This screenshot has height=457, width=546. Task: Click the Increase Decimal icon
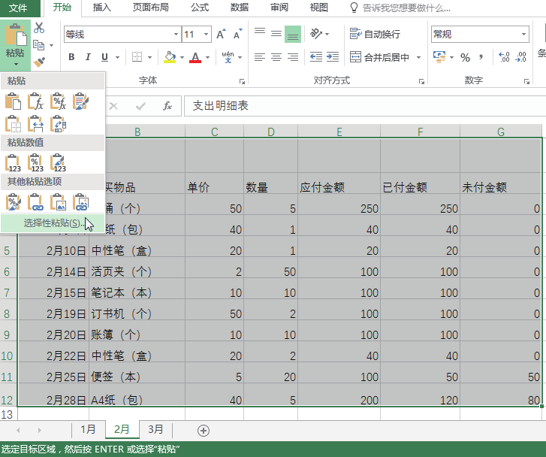[504, 57]
